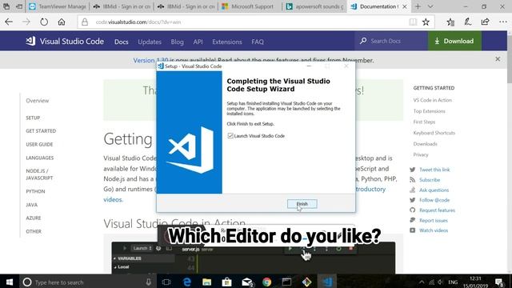Image resolution: width=512 pixels, height=288 pixels.
Task: Go to browser home page icon
Action: tap(62, 22)
